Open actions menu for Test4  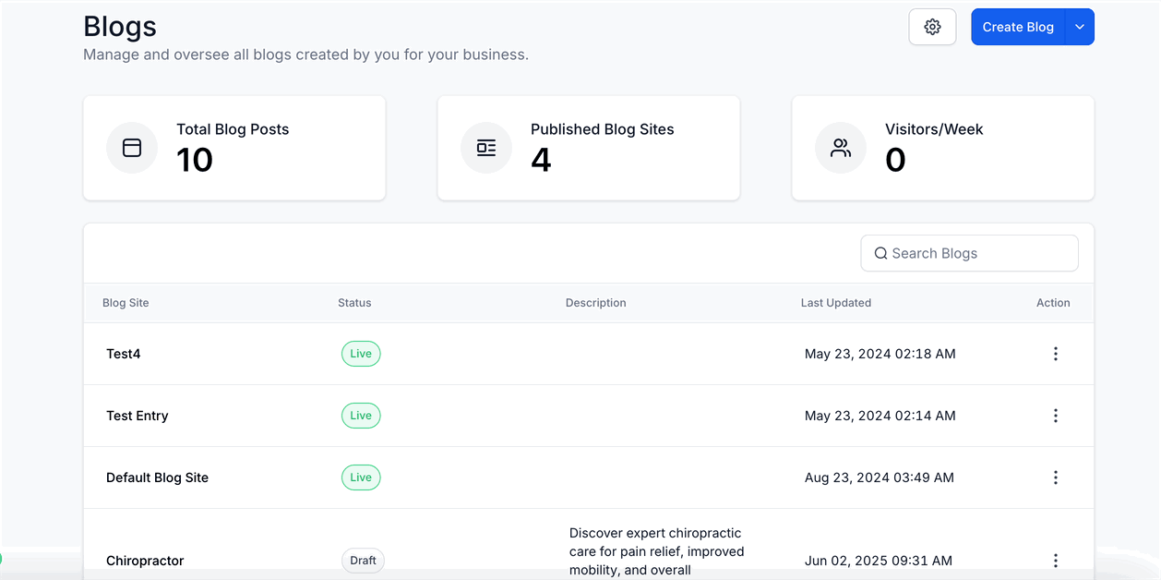1056,354
